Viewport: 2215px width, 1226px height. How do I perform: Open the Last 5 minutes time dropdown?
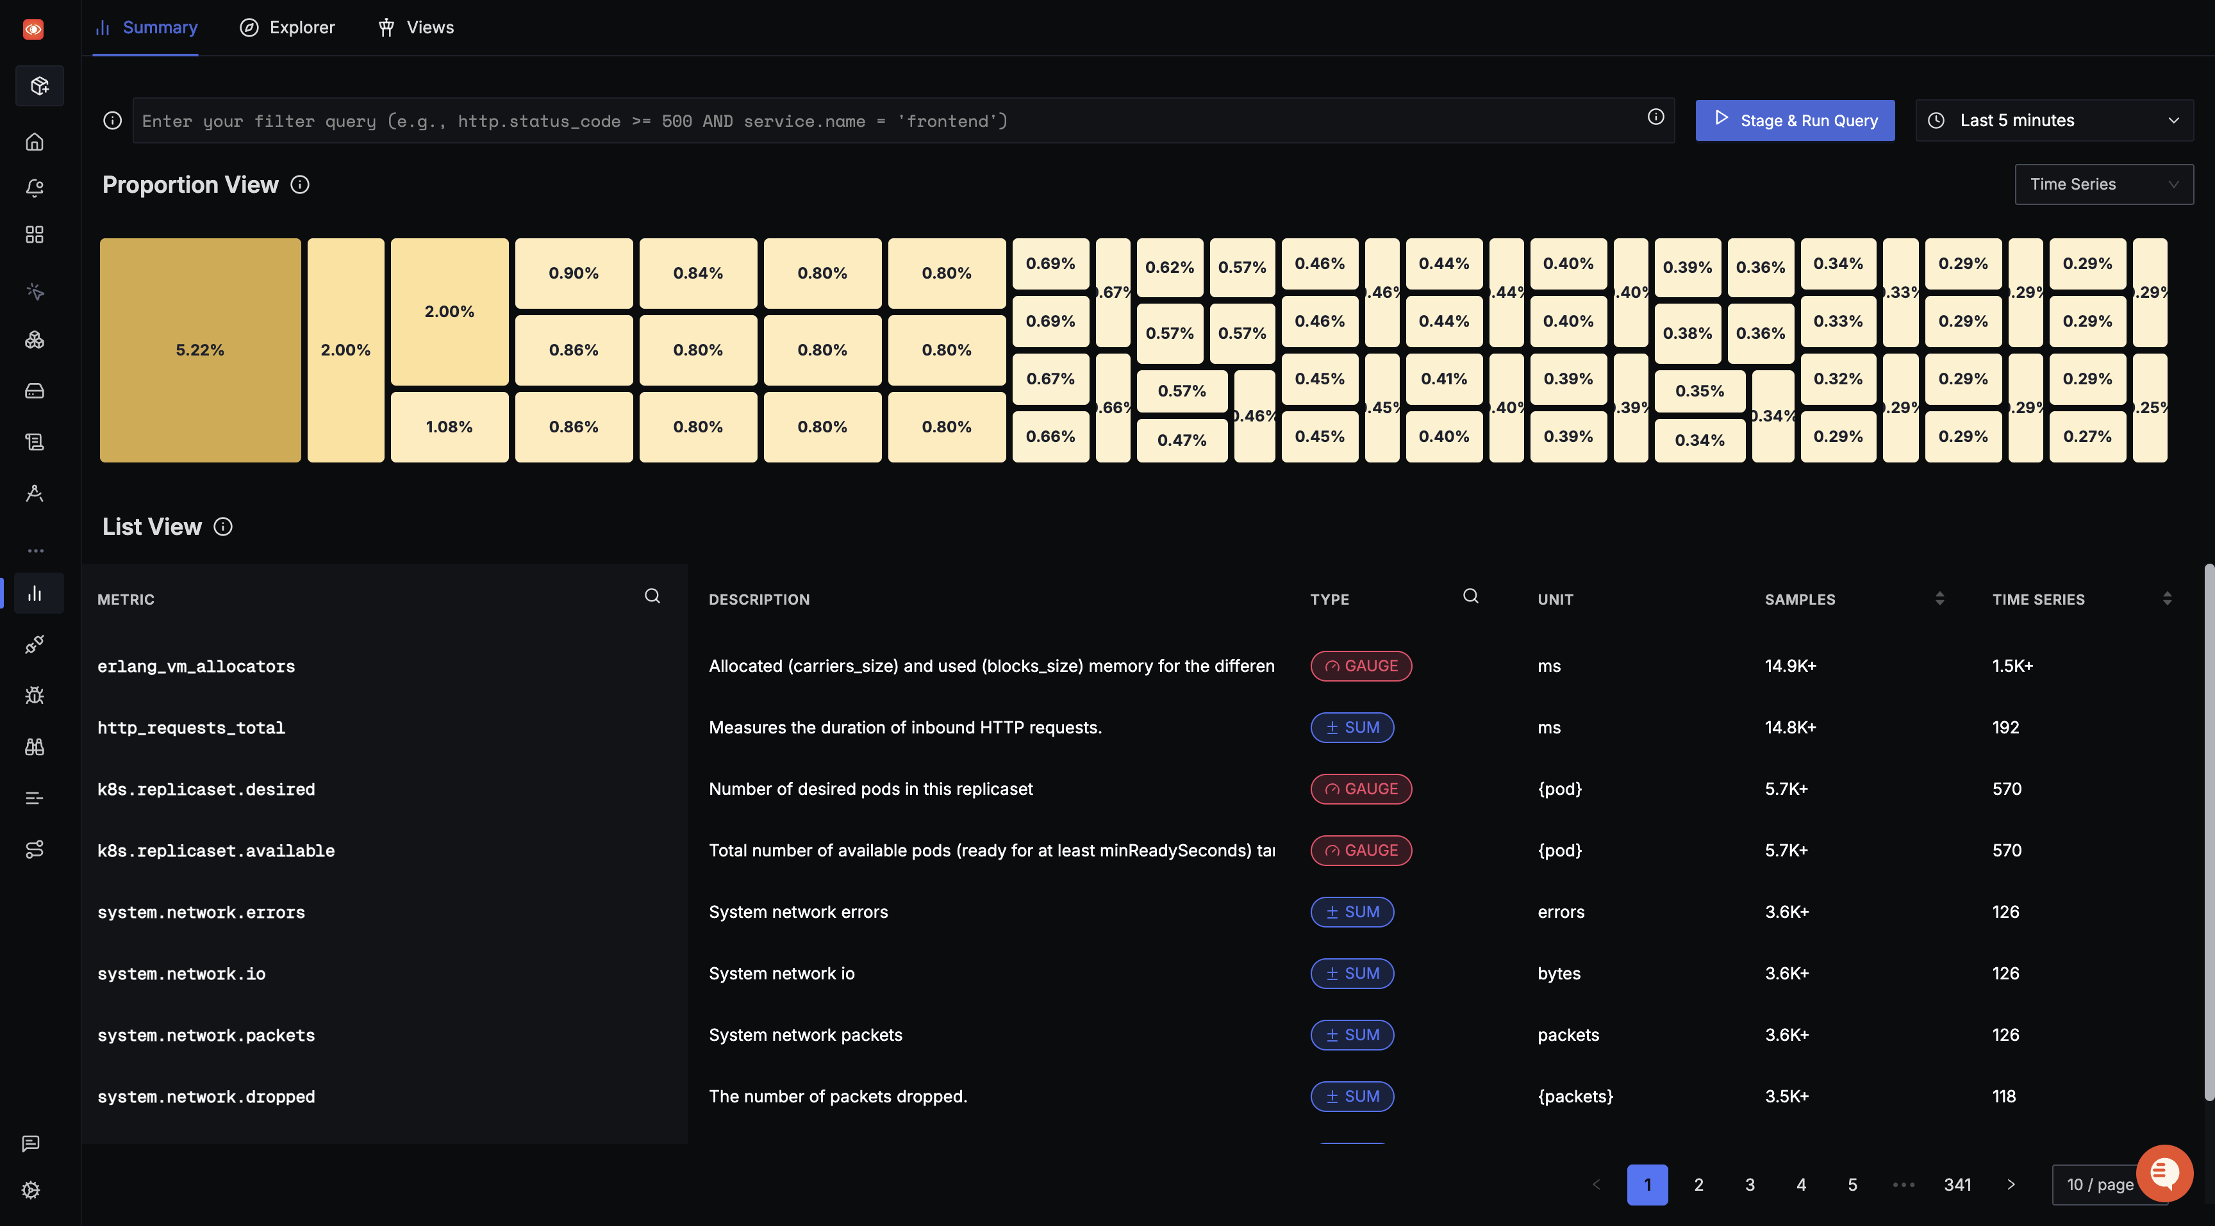pyautogui.click(x=2054, y=121)
